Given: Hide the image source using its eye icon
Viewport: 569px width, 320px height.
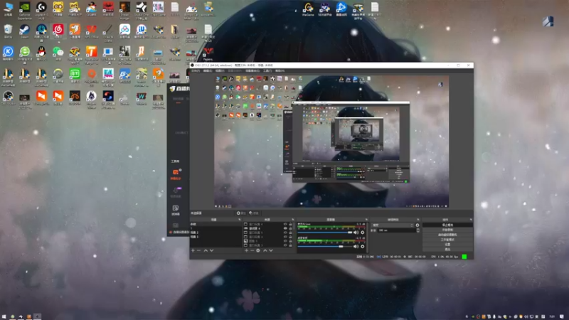Looking at the screenshot, I should coord(285,241).
